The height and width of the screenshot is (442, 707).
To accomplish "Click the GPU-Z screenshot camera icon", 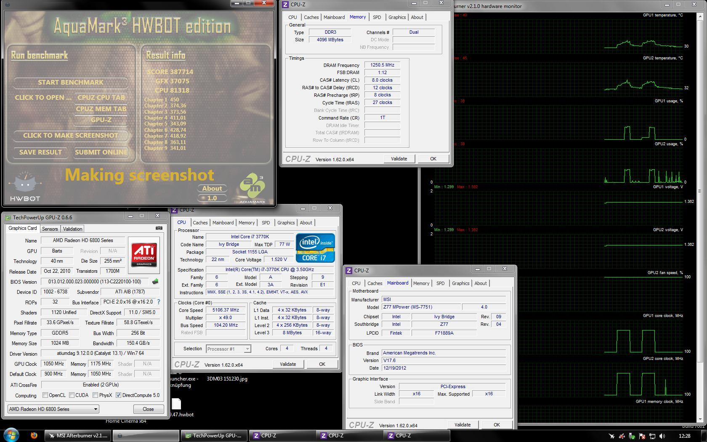I will point(159,228).
